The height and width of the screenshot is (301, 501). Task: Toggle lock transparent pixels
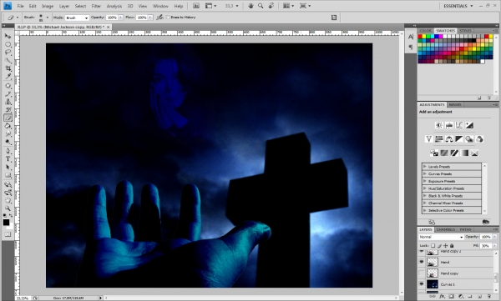(433, 245)
